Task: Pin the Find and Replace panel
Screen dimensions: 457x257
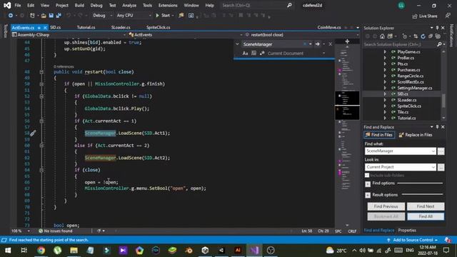Action: (x=437, y=127)
